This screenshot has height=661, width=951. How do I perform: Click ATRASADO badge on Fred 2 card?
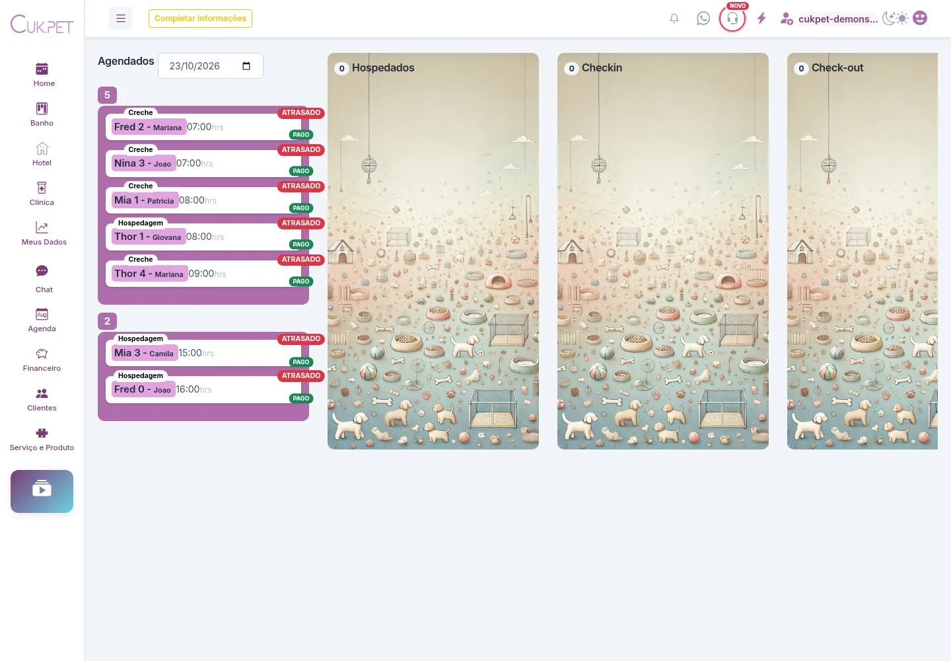pyautogui.click(x=301, y=113)
